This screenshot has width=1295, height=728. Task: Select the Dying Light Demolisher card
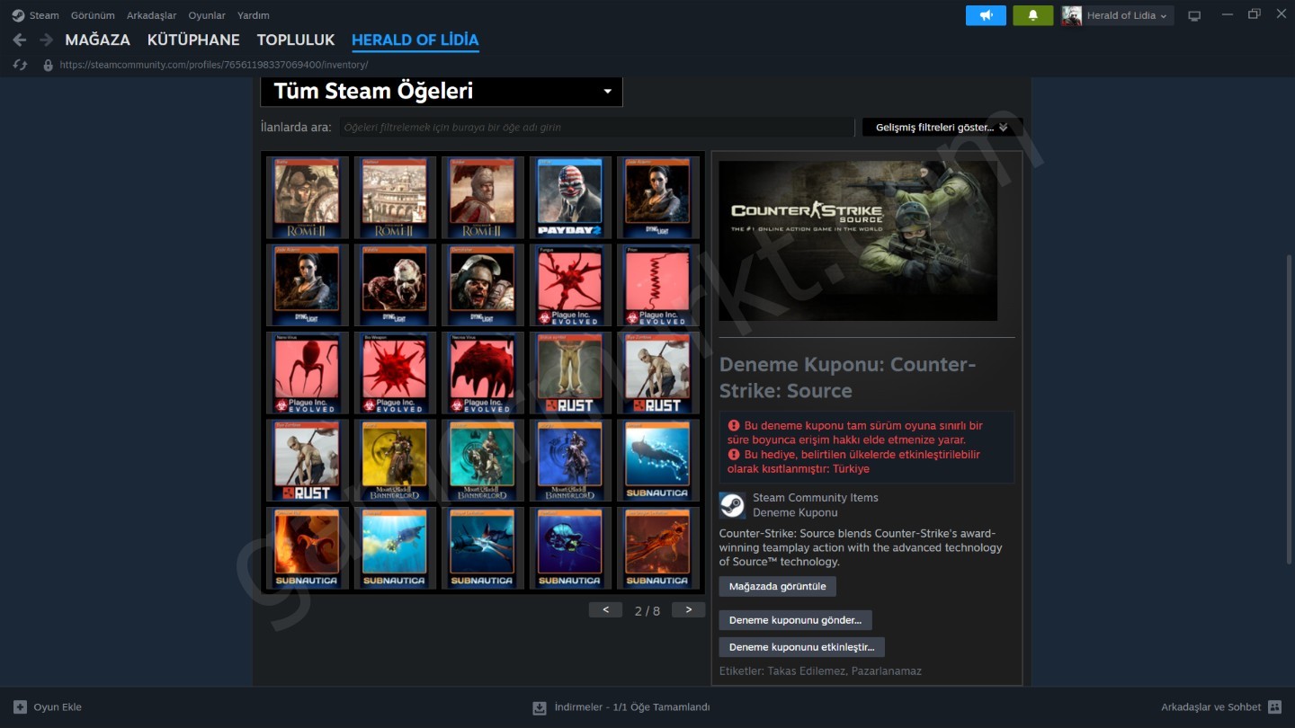[x=482, y=286]
